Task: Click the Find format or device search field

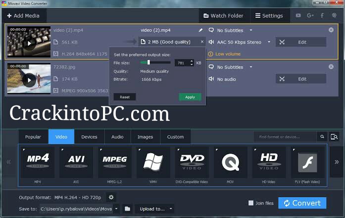Action: (285, 137)
